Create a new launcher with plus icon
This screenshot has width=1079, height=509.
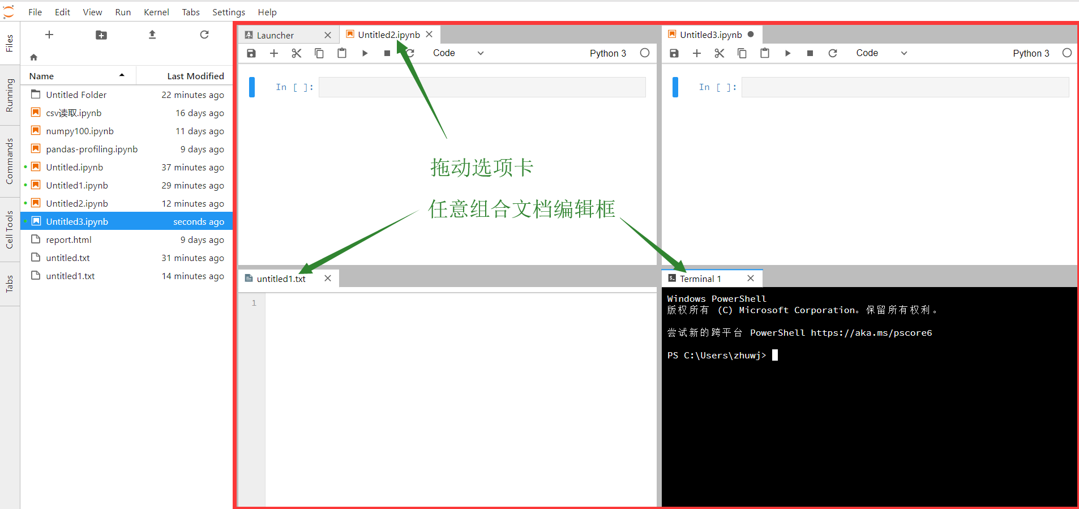[x=49, y=35]
